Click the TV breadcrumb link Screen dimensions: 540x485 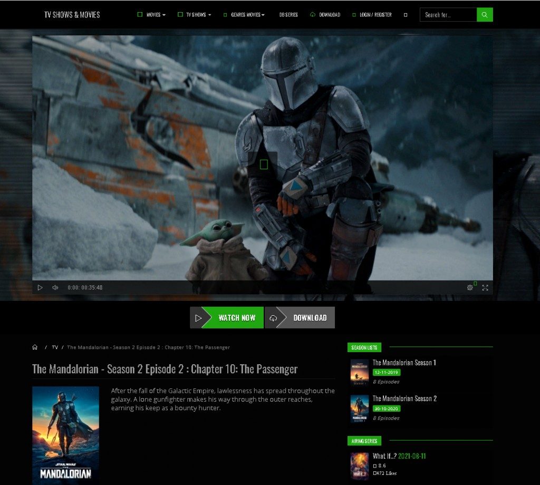55,347
